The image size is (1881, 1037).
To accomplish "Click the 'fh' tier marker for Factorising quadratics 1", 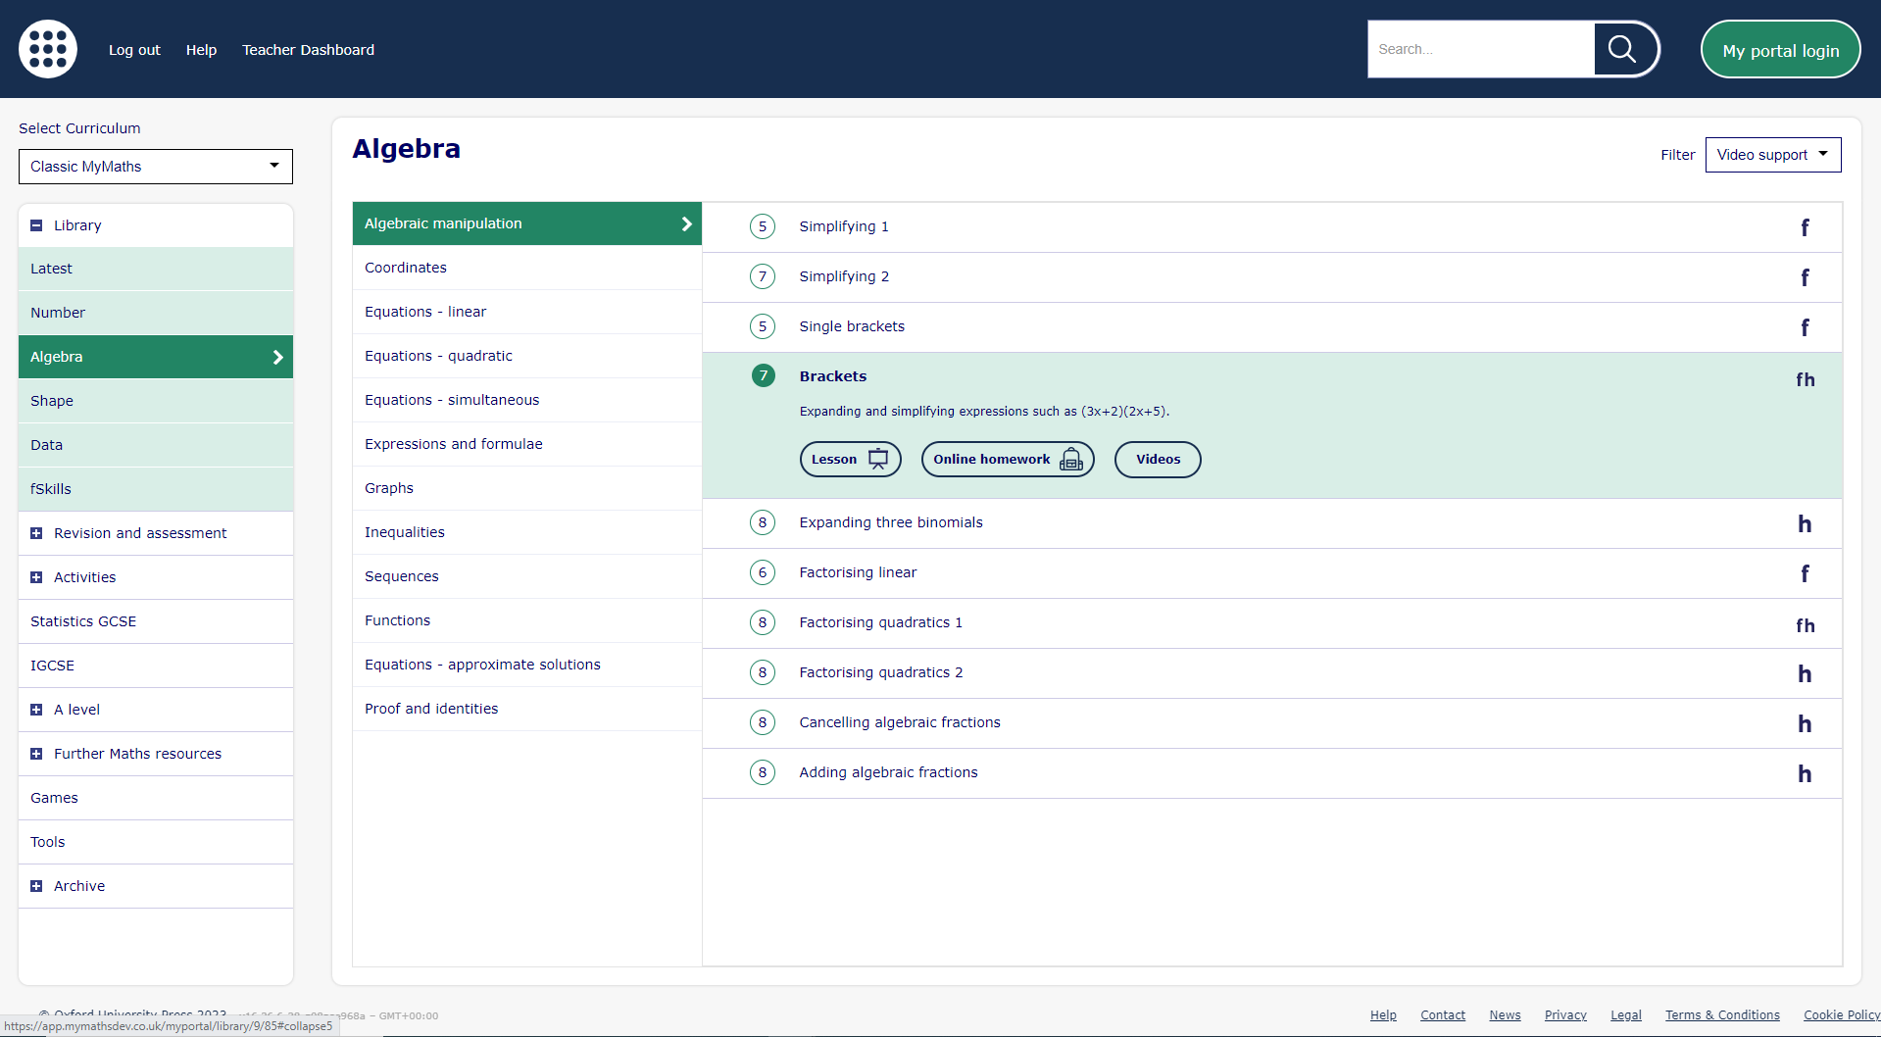I will tap(1806, 625).
